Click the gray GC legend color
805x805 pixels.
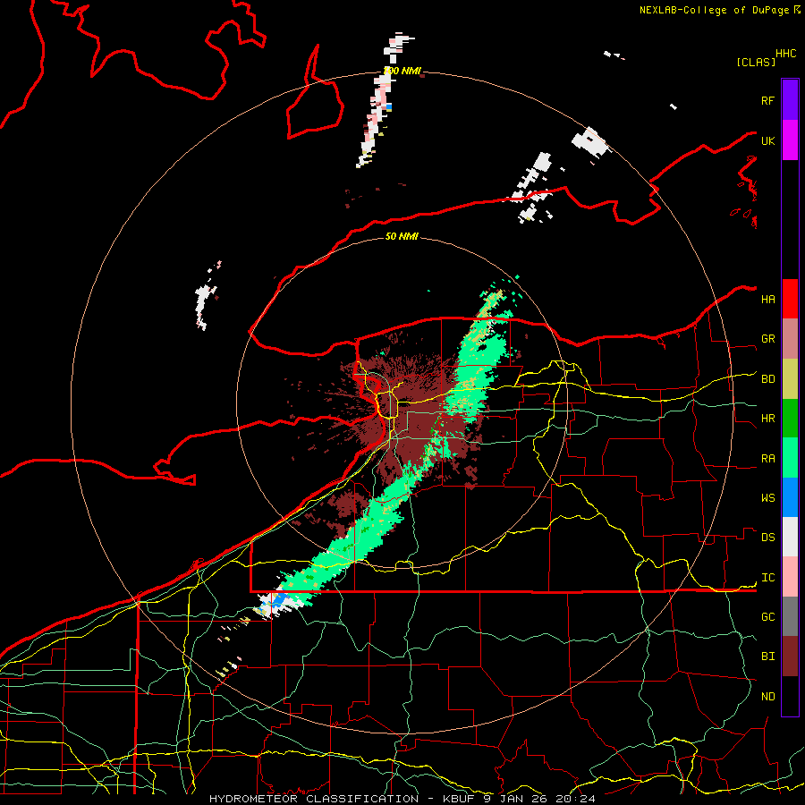(x=790, y=616)
